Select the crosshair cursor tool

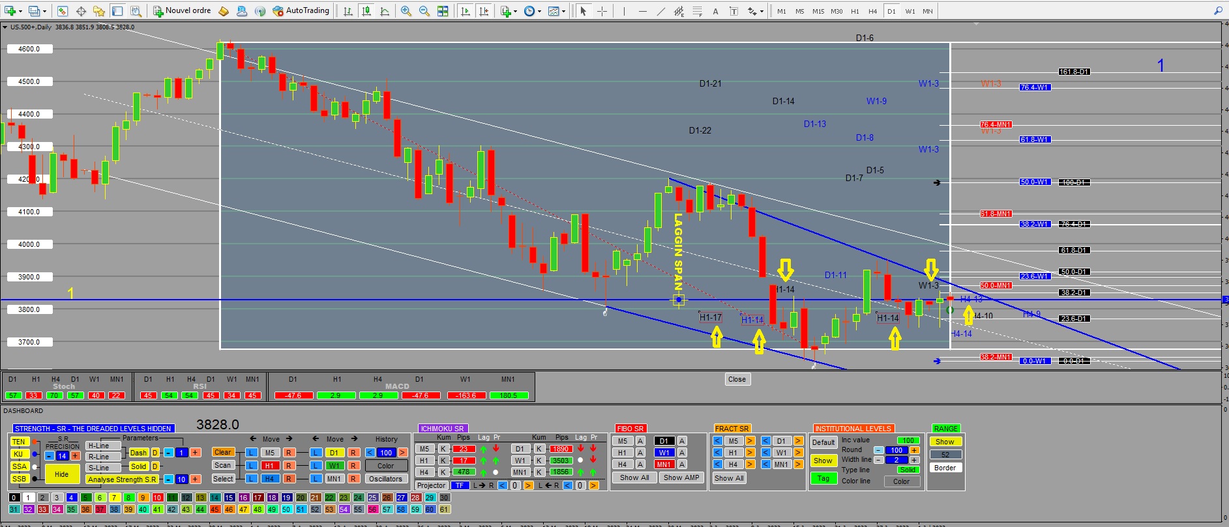click(x=602, y=11)
